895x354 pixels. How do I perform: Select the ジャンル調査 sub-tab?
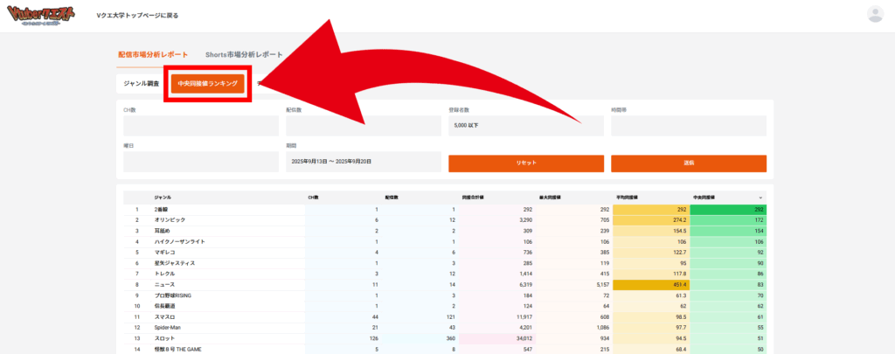click(142, 84)
